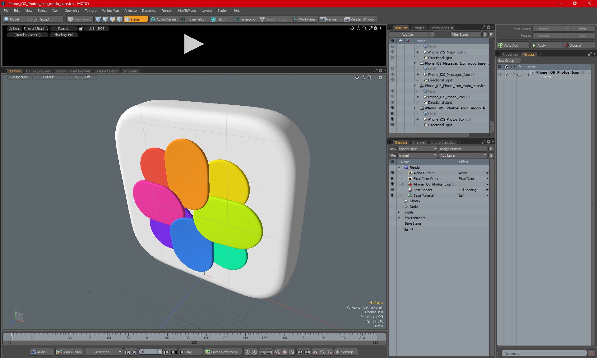Click timeline frame 120 marker

tap(206, 337)
